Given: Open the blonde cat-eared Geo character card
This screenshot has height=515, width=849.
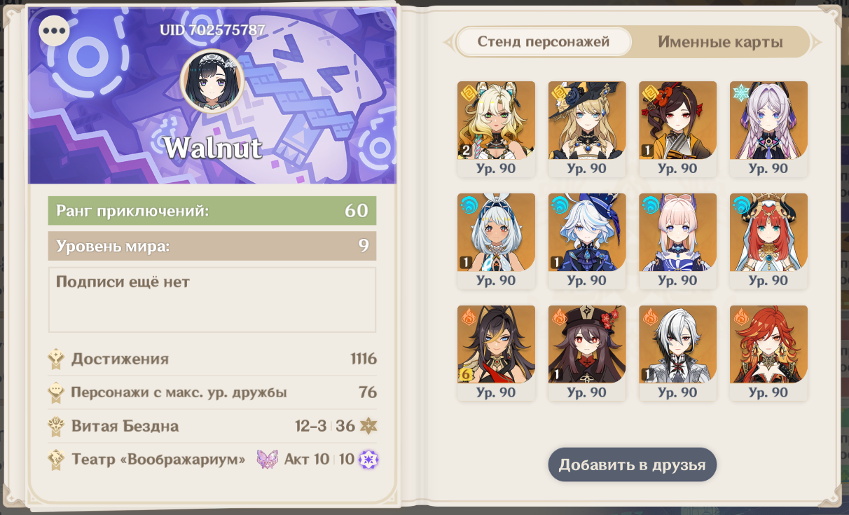Looking at the screenshot, I should pos(496,128).
